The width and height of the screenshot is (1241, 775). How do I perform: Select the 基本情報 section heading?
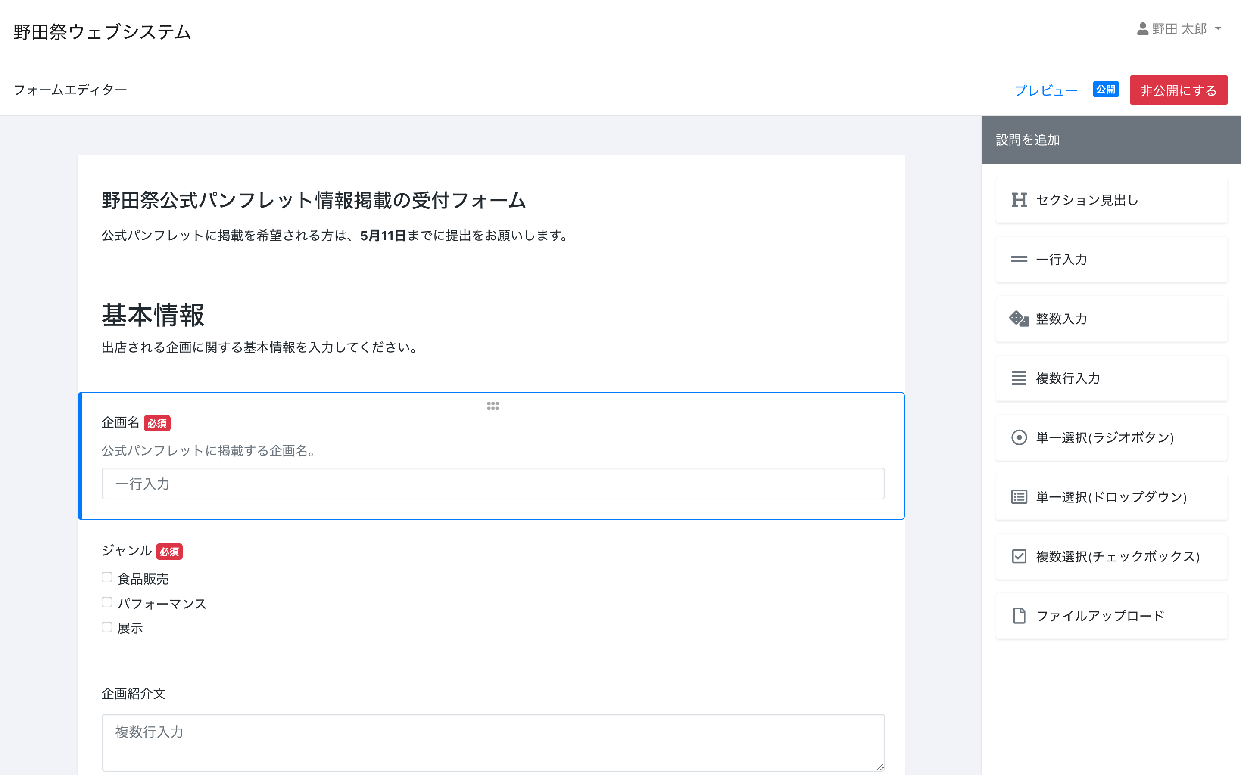point(153,315)
